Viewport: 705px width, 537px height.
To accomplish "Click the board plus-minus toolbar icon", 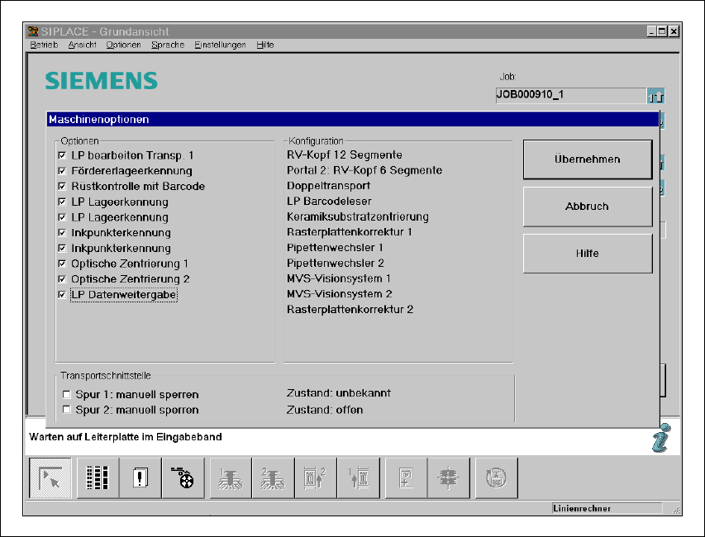I will 406,478.
